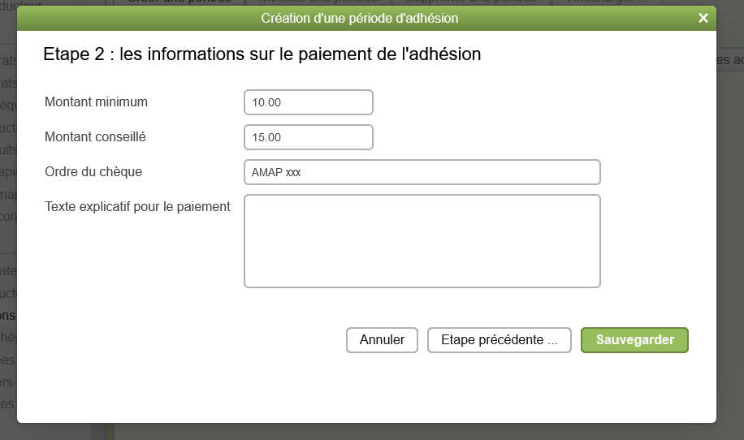Click the partially hidden tab at right edge

(729, 60)
